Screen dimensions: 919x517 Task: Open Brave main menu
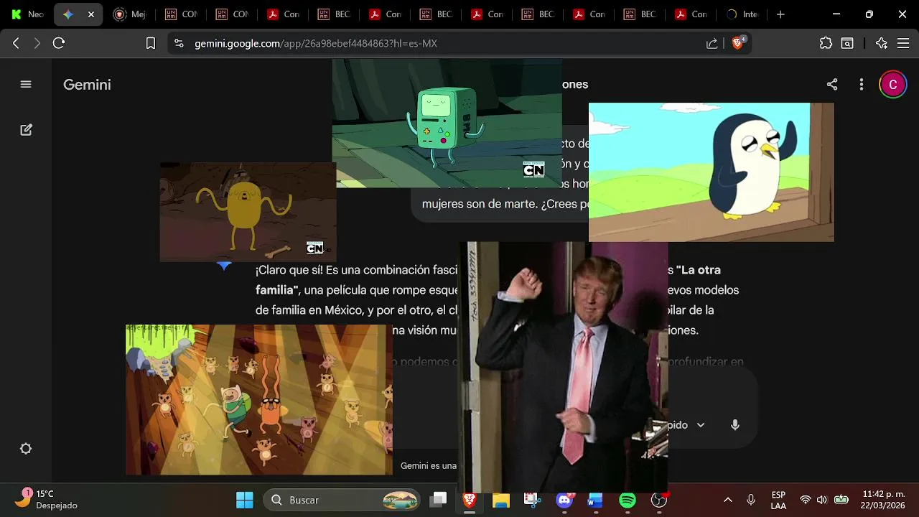(902, 43)
